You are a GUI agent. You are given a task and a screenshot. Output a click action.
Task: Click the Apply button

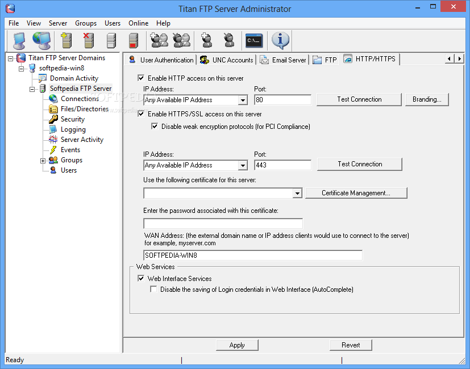(x=237, y=345)
